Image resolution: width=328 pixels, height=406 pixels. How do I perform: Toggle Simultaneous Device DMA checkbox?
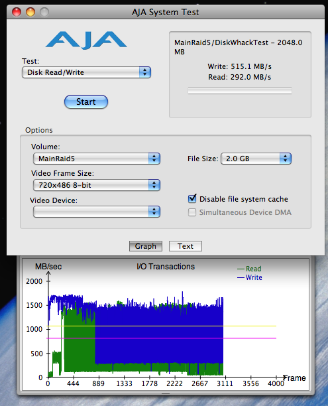(192, 212)
